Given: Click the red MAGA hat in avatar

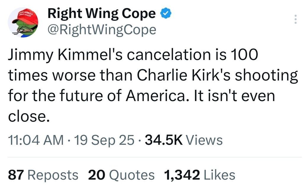Looking at the screenshot, I should click(x=25, y=17).
